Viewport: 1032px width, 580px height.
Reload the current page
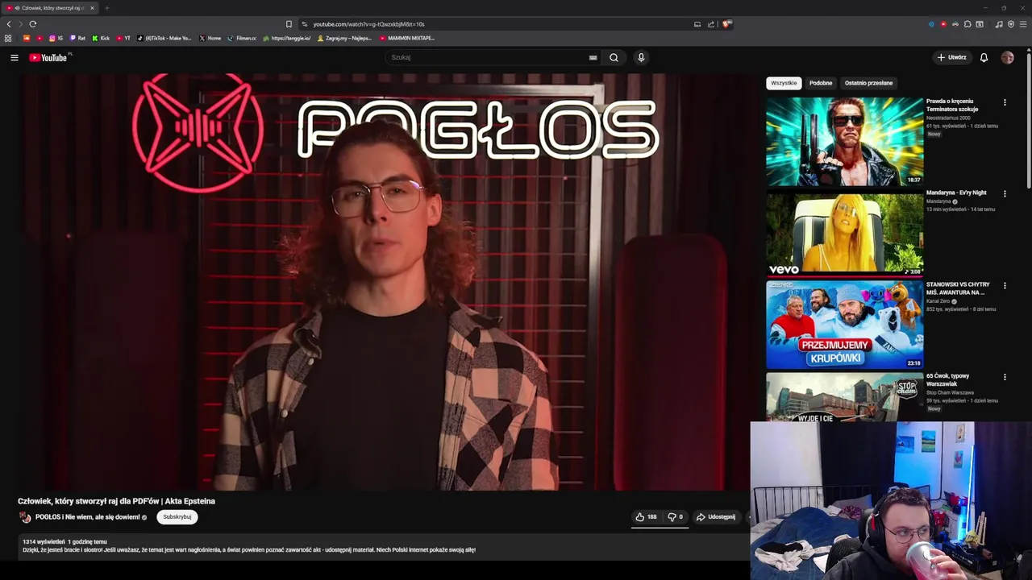point(33,24)
